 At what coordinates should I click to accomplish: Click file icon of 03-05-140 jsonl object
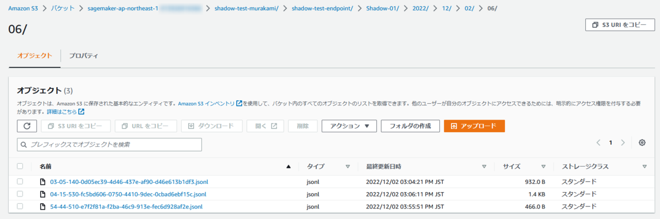(x=42, y=182)
